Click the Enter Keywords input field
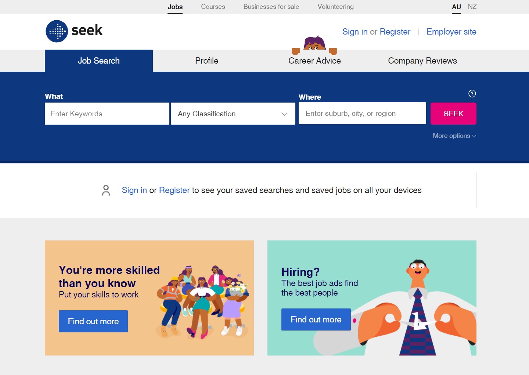 (107, 114)
